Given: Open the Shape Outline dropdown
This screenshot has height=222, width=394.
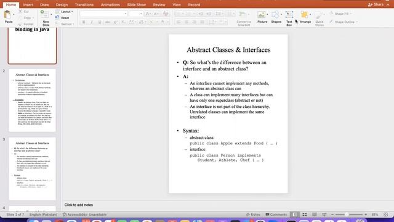Looking at the screenshot, I should (x=344, y=22).
